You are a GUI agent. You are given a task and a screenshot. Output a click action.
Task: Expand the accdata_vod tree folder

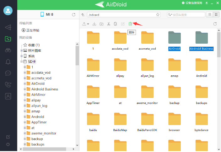pyautogui.click(x=25, y=73)
